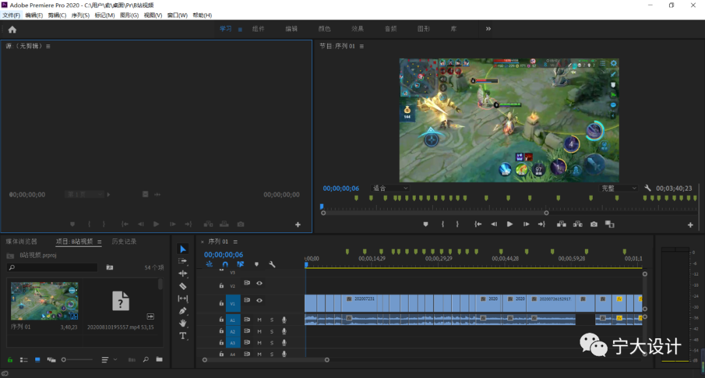Export frame with camera icon in Program monitor
705x378 pixels.
click(x=594, y=225)
